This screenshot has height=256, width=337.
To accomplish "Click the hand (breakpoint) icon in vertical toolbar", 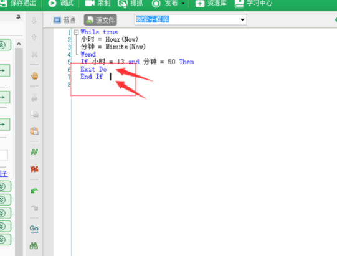I will [34, 75].
